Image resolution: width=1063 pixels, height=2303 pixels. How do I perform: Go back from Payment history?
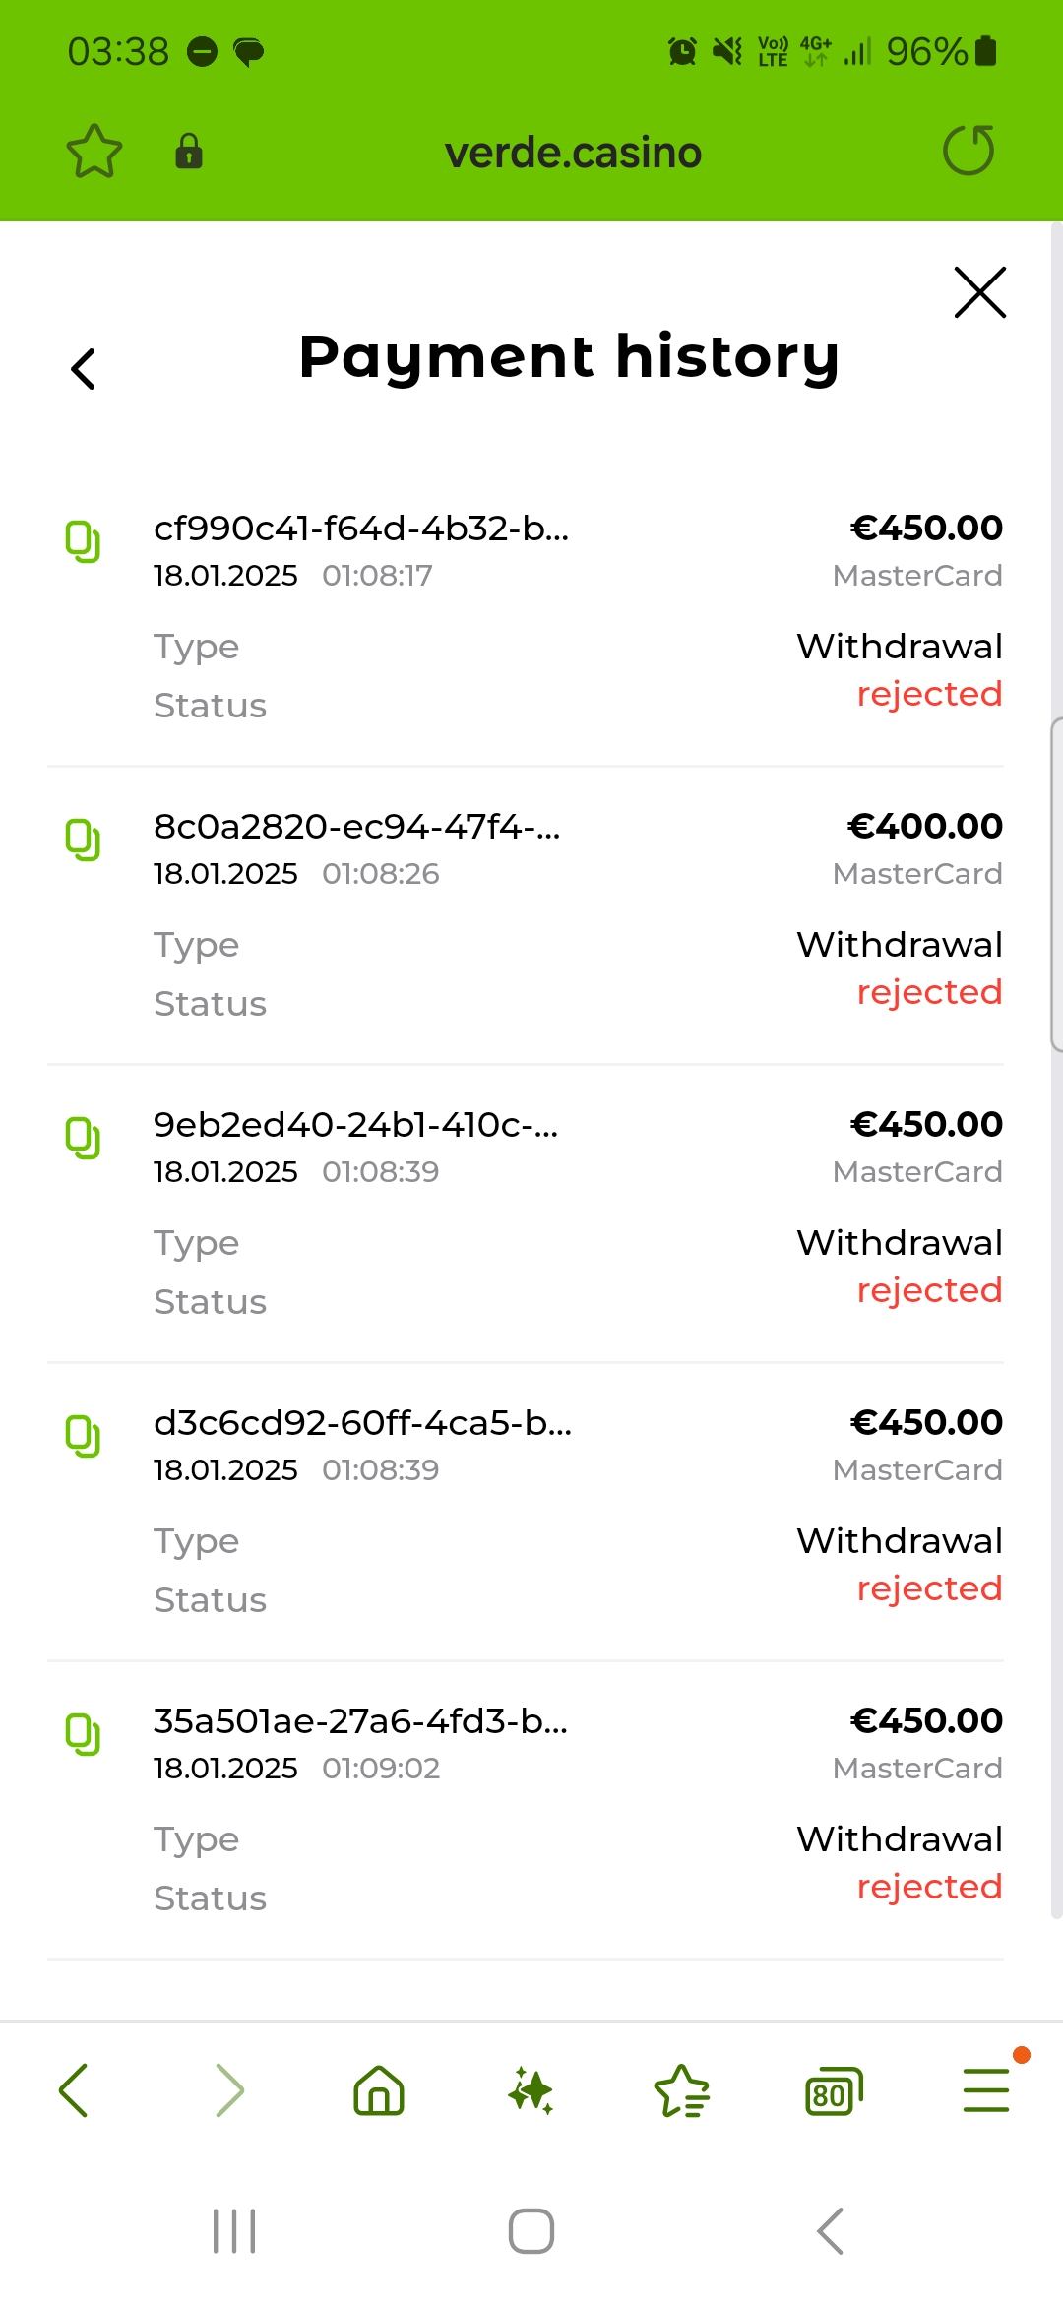click(x=84, y=369)
